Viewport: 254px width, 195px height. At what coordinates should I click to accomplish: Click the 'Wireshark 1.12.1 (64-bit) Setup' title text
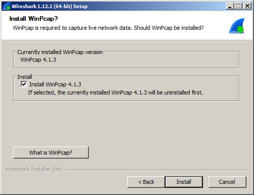click(49, 7)
